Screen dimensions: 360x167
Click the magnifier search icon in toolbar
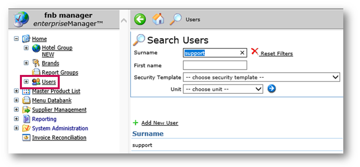176,19
